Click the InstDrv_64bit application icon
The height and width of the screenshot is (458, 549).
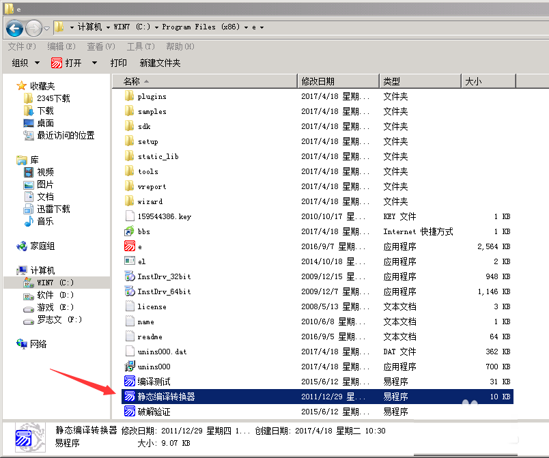[x=129, y=291]
